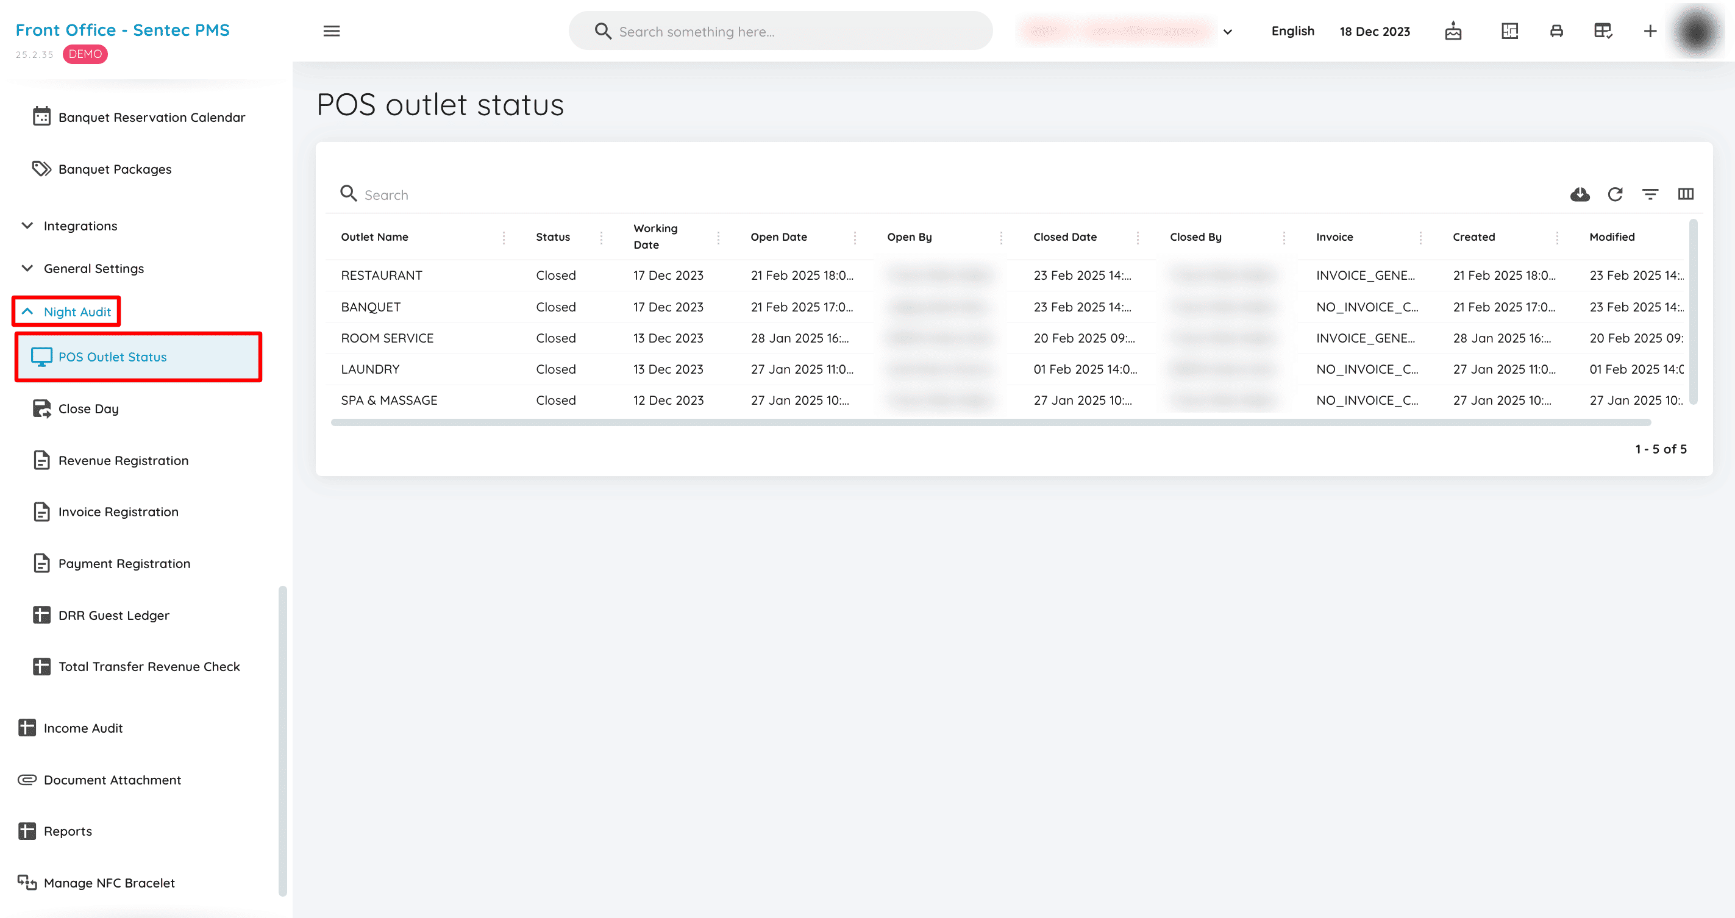Open the table filter icon

pyautogui.click(x=1650, y=194)
